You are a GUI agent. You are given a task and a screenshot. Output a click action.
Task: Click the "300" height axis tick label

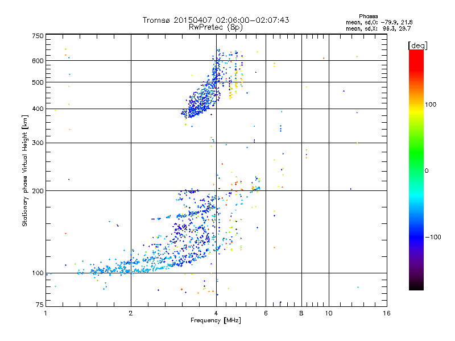38,143
